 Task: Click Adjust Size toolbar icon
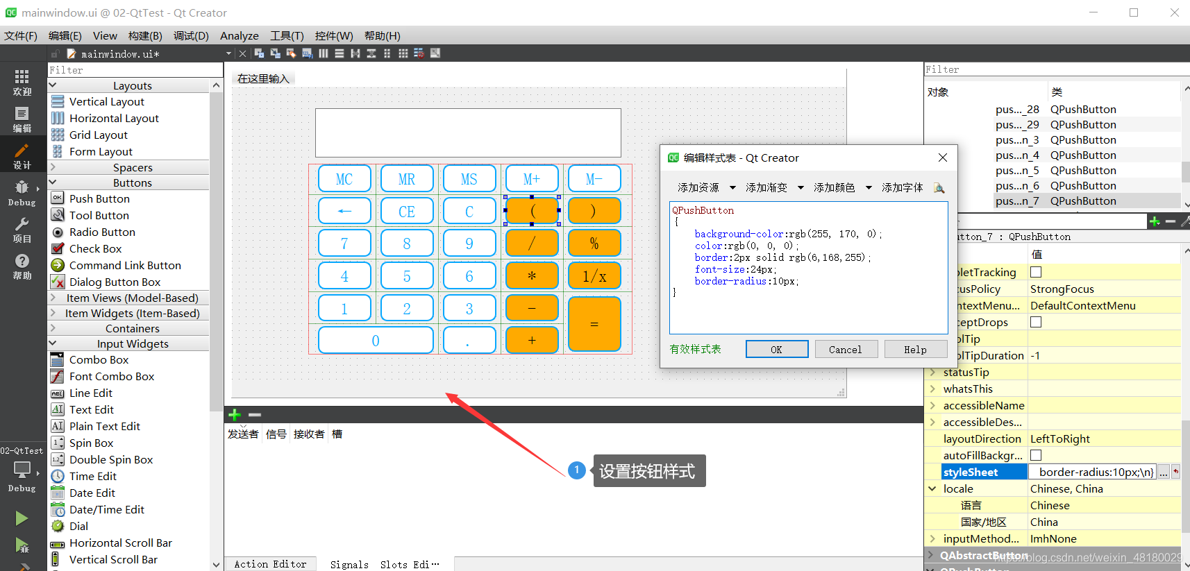click(435, 53)
